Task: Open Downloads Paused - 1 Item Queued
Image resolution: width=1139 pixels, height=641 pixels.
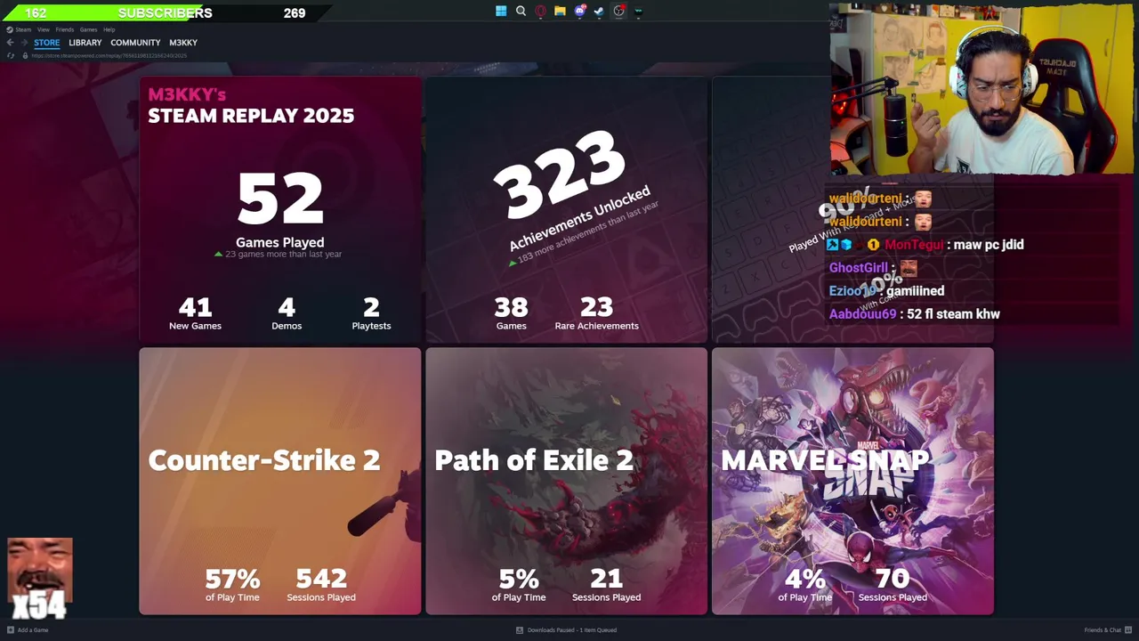Action: click(x=572, y=630)
